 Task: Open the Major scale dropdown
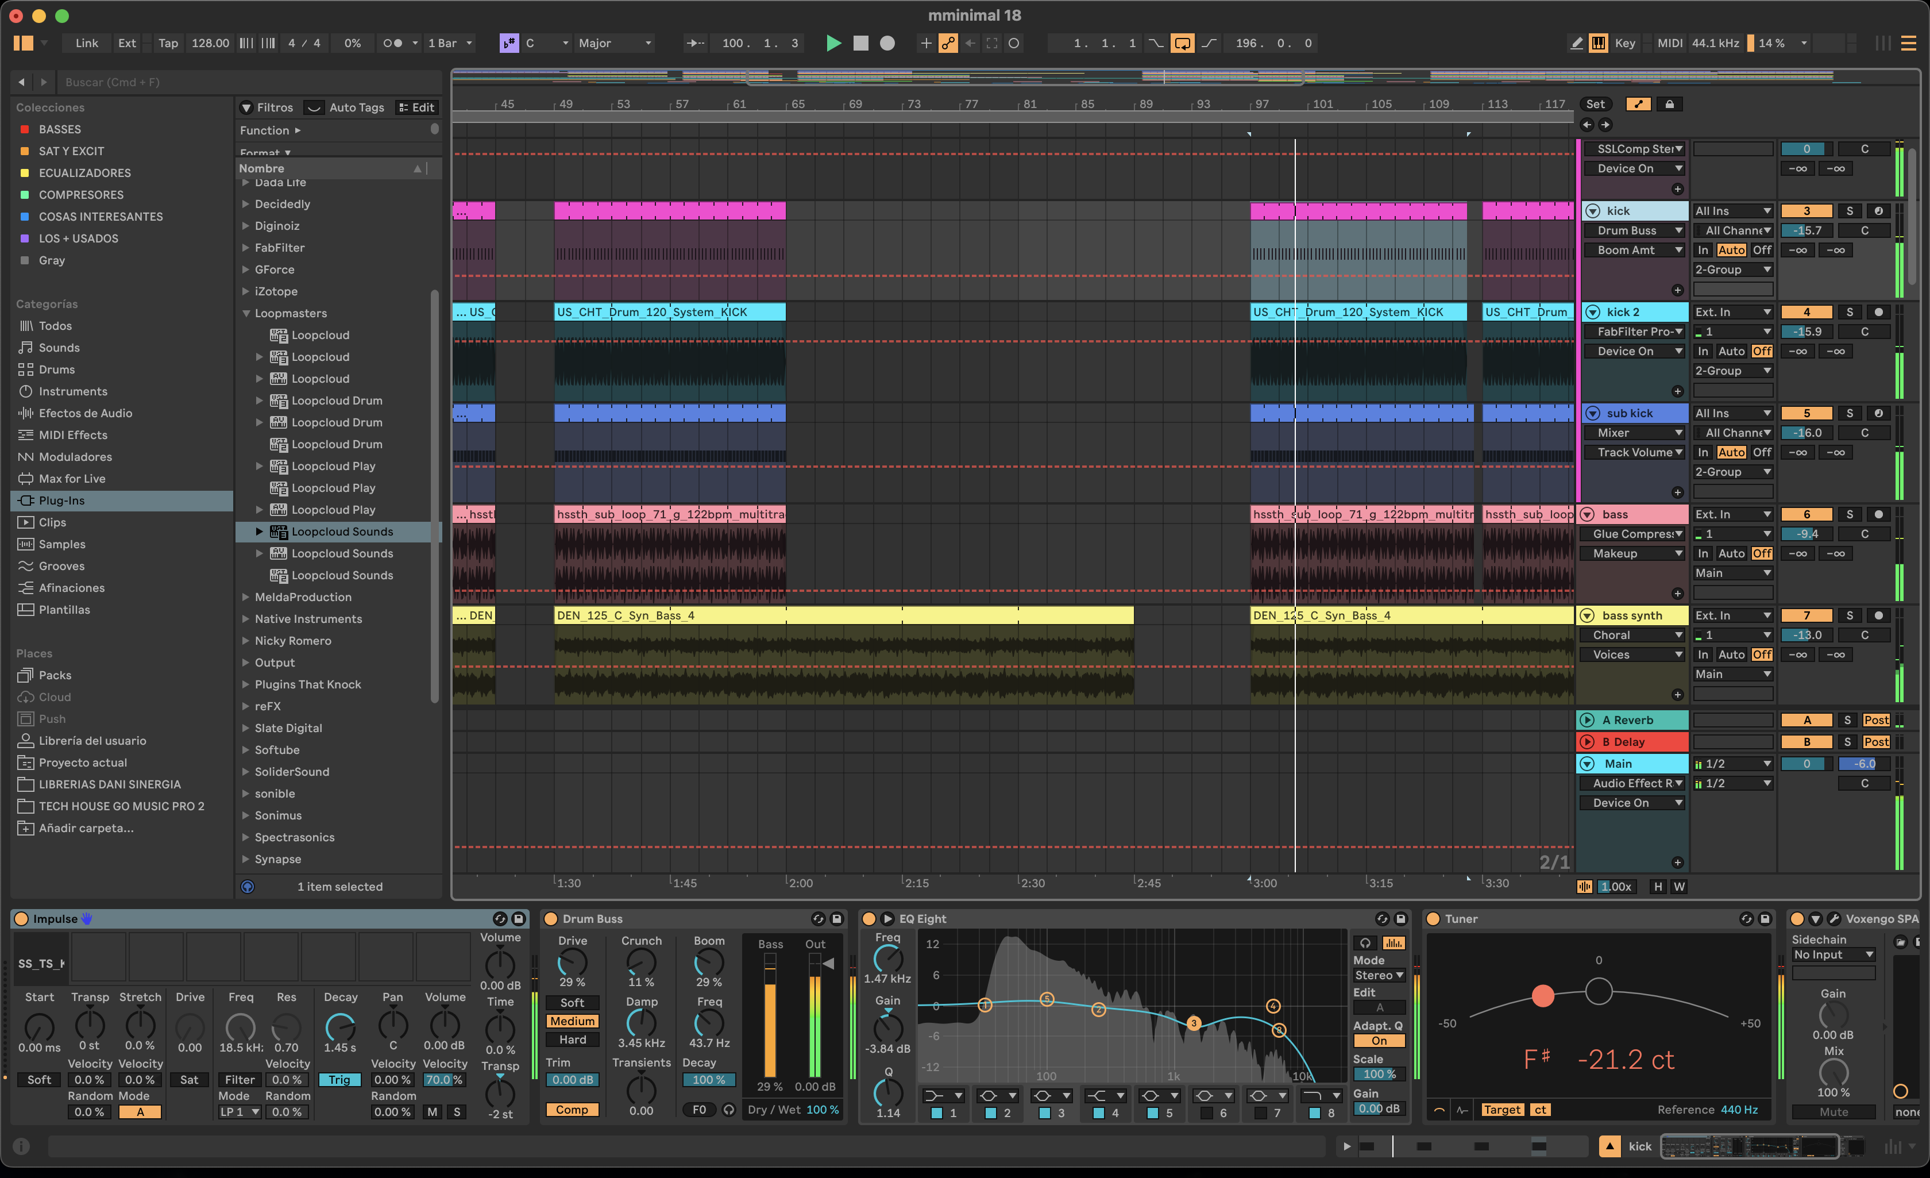(614, 43)
